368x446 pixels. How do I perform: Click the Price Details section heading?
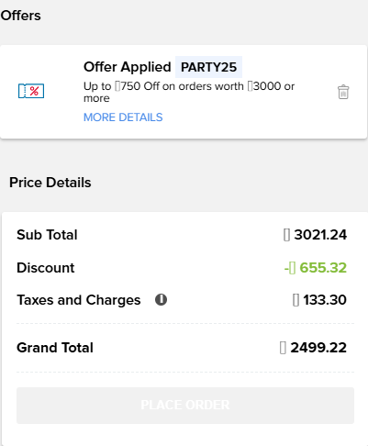pos(50,183)
